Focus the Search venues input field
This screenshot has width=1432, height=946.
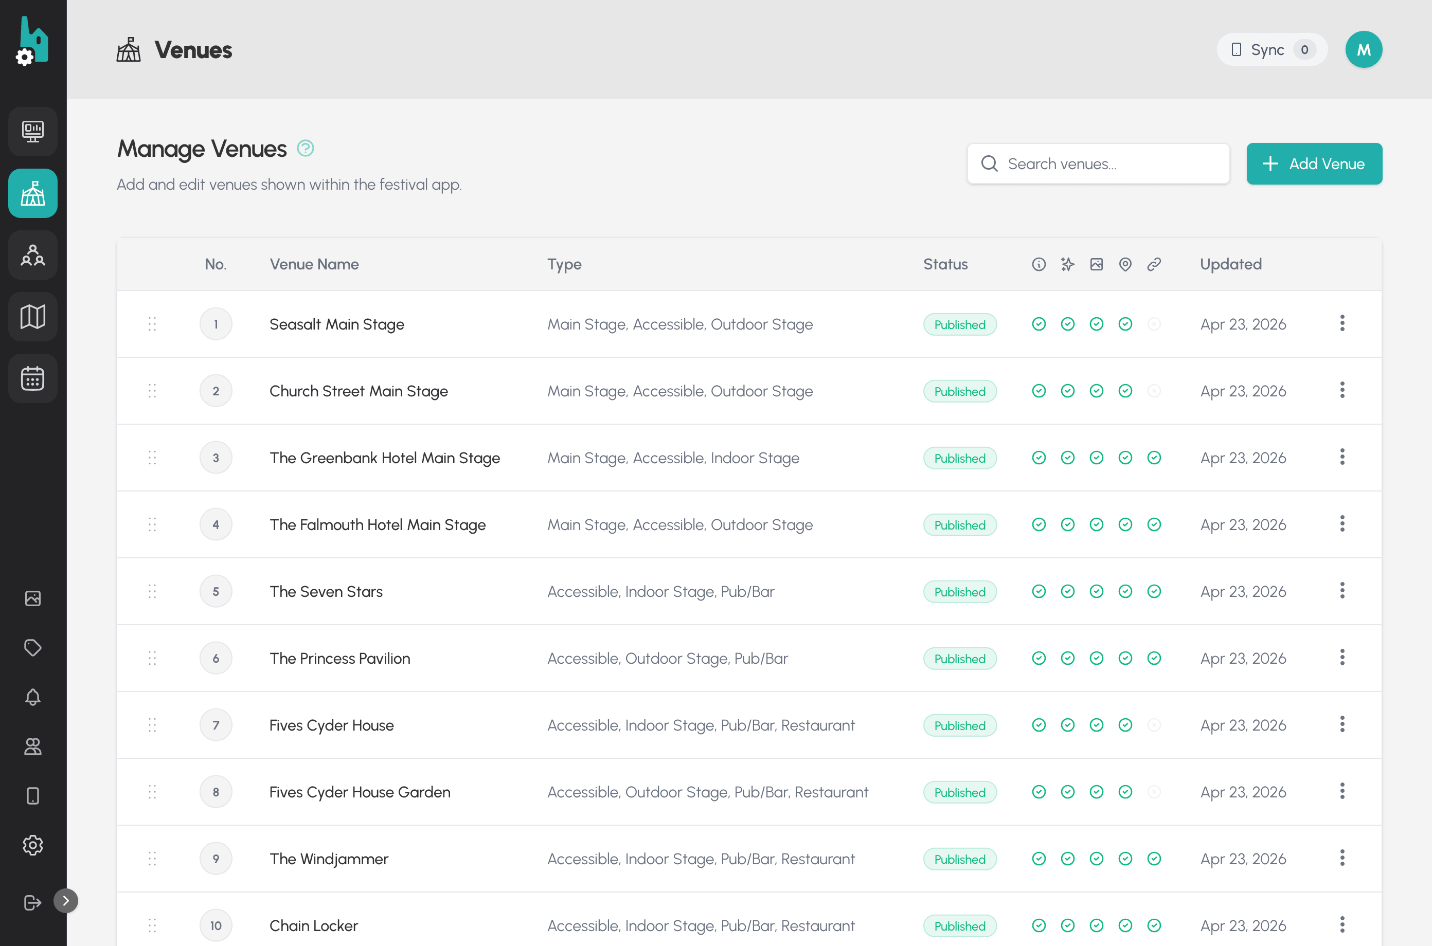click(x=1098, y=163)
